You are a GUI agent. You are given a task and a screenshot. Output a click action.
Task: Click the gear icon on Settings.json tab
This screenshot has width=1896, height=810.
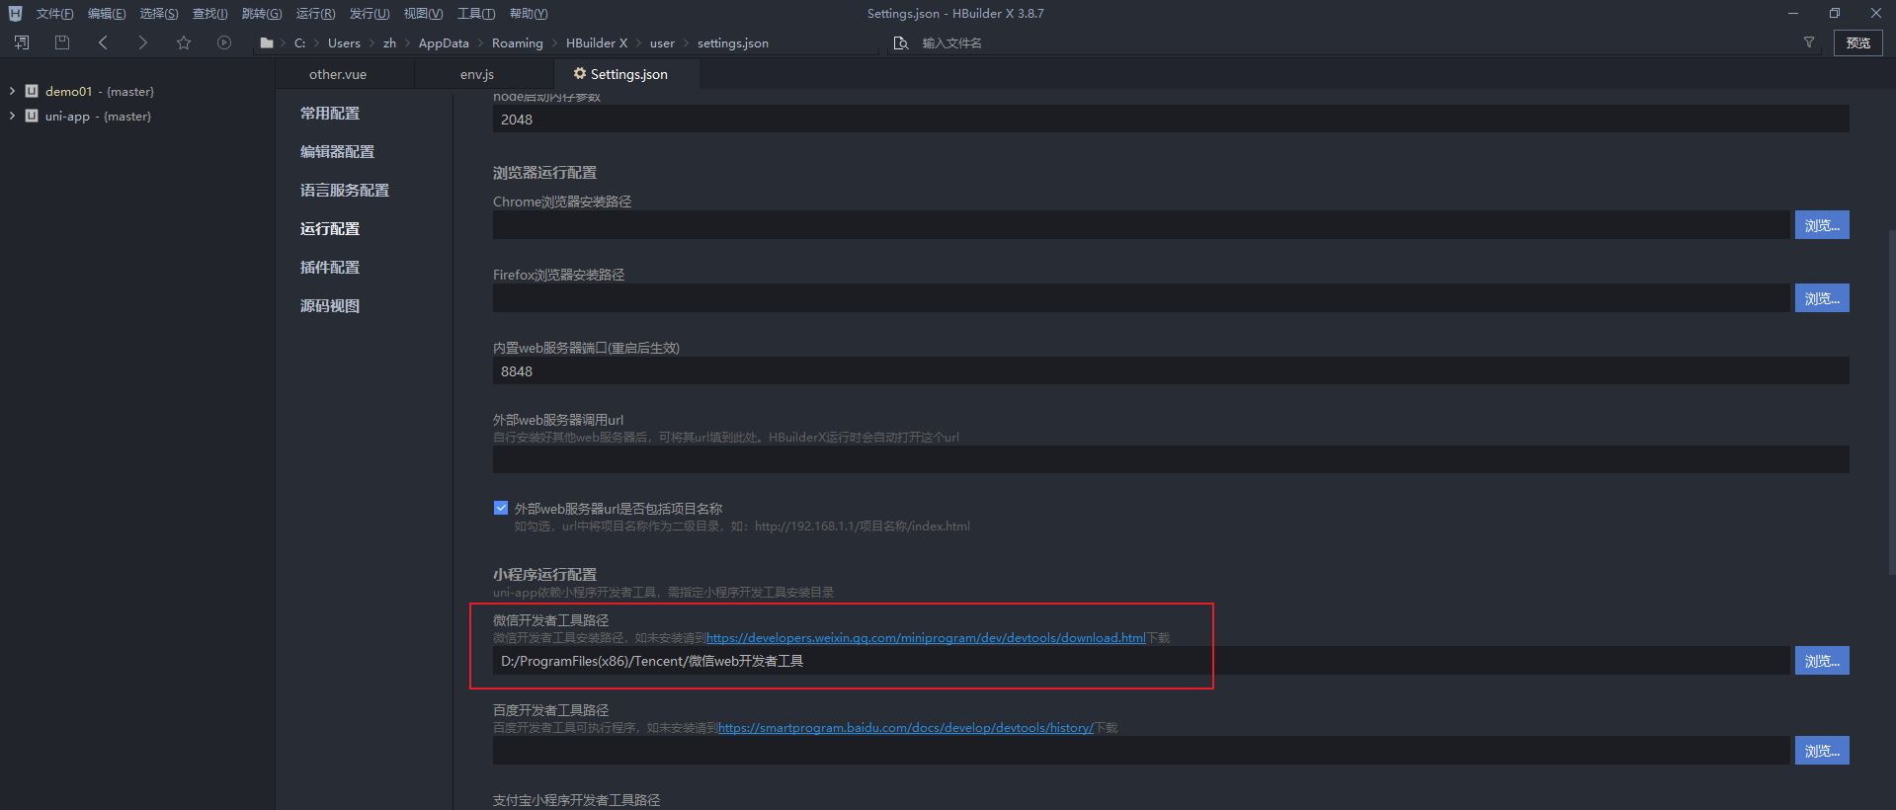pos(580,73)
